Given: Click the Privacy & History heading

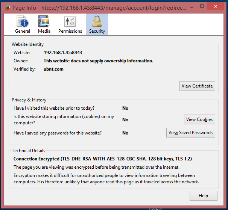Looking at the screenshot, I should coord(29,100).
